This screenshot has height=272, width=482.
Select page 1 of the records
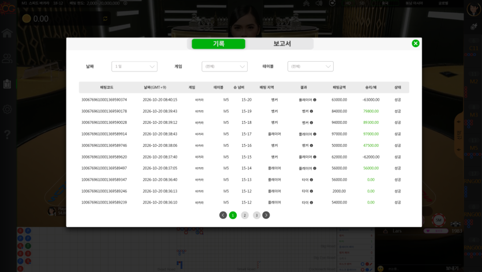pos(233,215)
